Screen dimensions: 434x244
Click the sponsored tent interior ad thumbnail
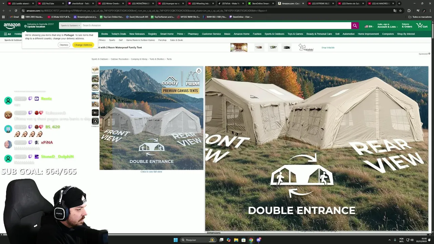[x=239, y=47]
